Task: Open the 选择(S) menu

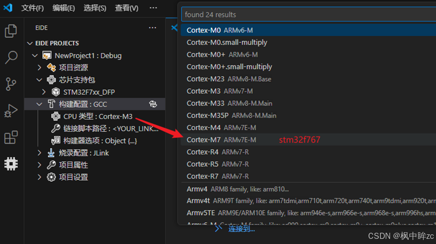Action: coord(95,8)
